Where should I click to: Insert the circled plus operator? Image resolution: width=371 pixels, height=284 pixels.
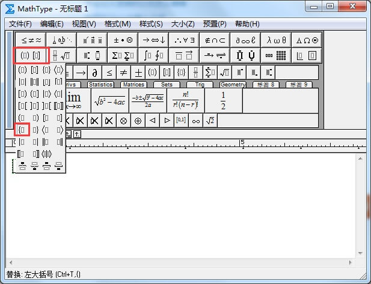(x=138, y=121)
